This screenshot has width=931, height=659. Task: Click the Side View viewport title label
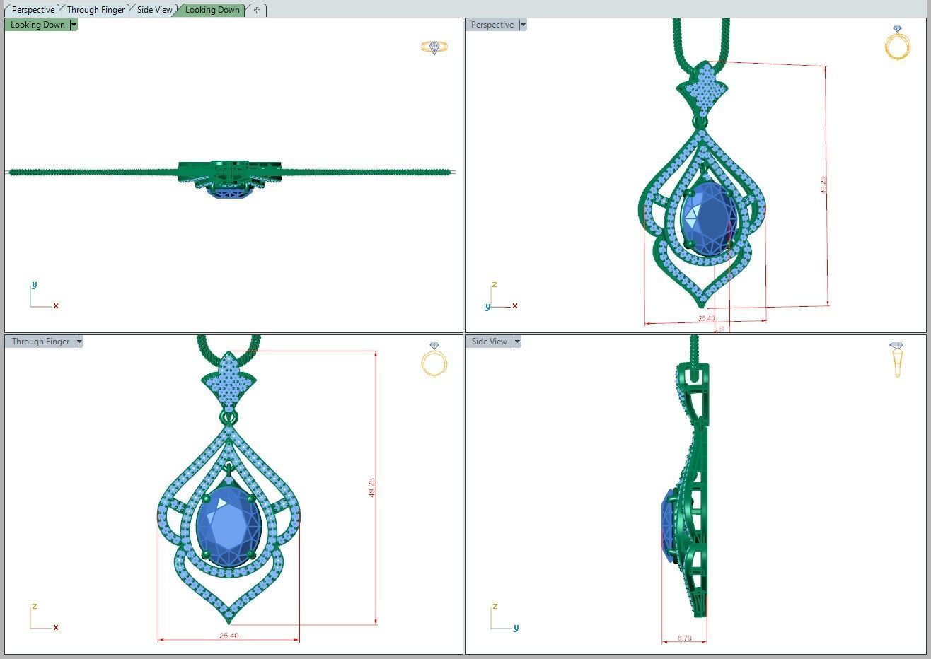[490, 342]
